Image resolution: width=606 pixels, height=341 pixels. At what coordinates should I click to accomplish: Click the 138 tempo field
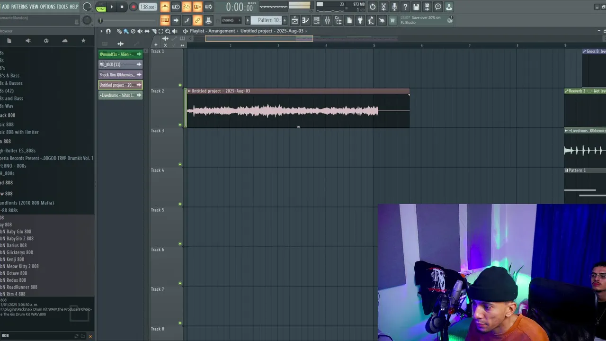(148, 7)
